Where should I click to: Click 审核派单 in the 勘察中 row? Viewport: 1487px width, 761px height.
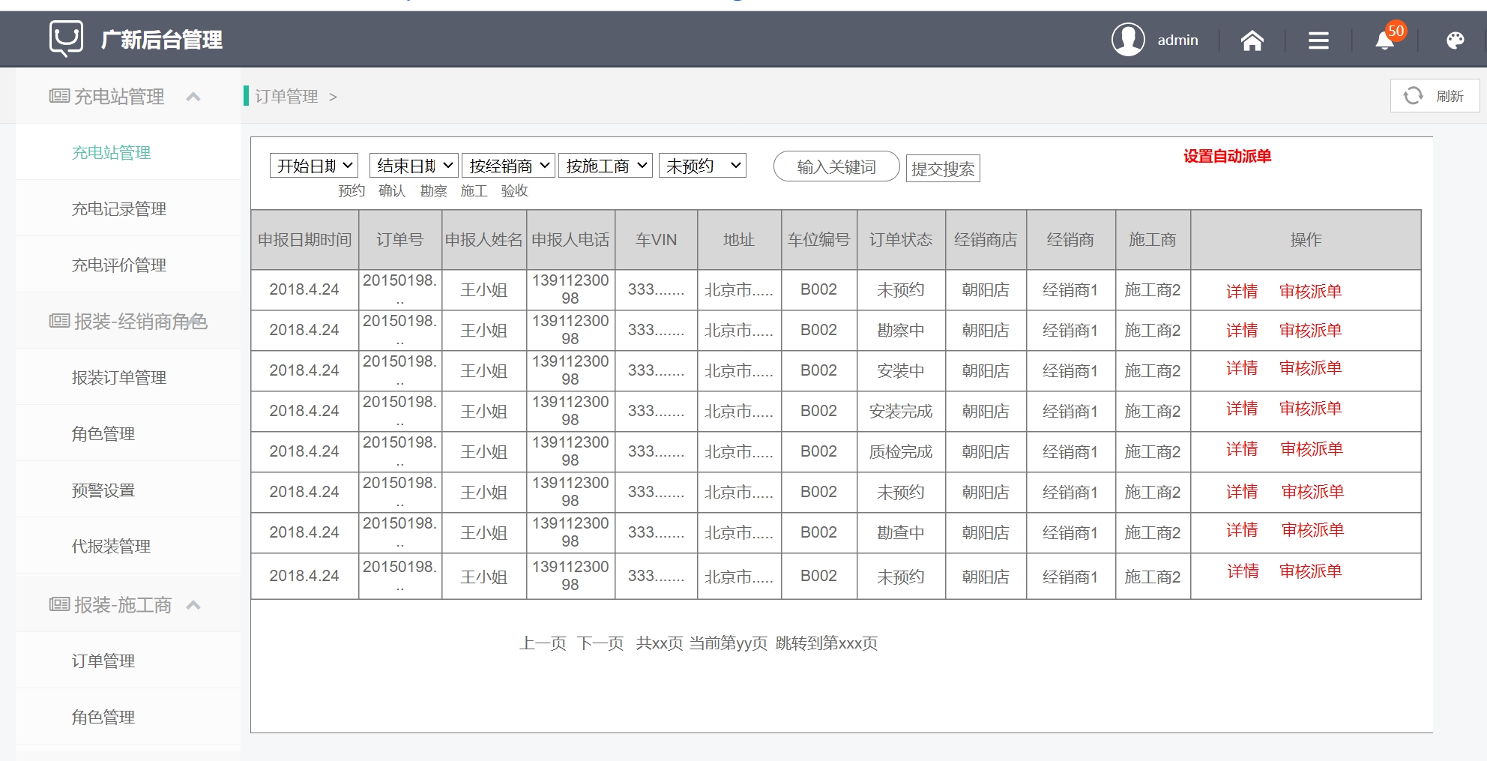pos(1310,330)
